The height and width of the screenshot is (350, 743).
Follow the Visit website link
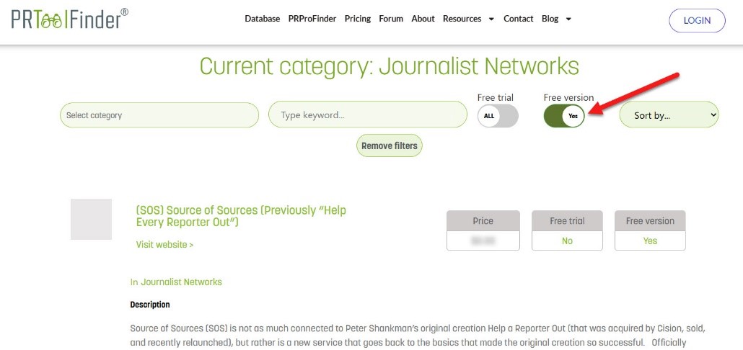pyautogui.click(x=164, y=245)
